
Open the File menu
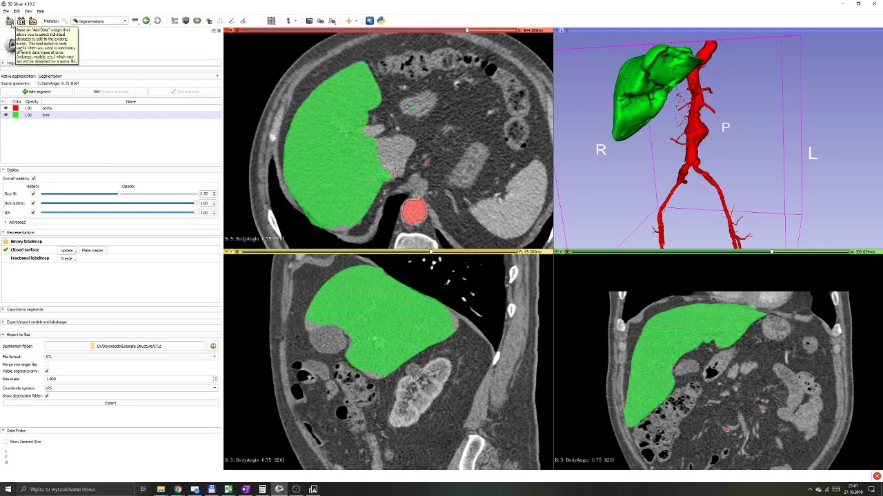click(6, 12)
